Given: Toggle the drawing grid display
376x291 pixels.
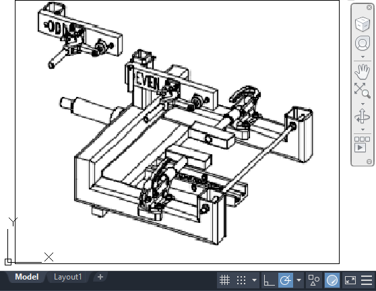Looking at the screenshot, I should click(224, 280).
